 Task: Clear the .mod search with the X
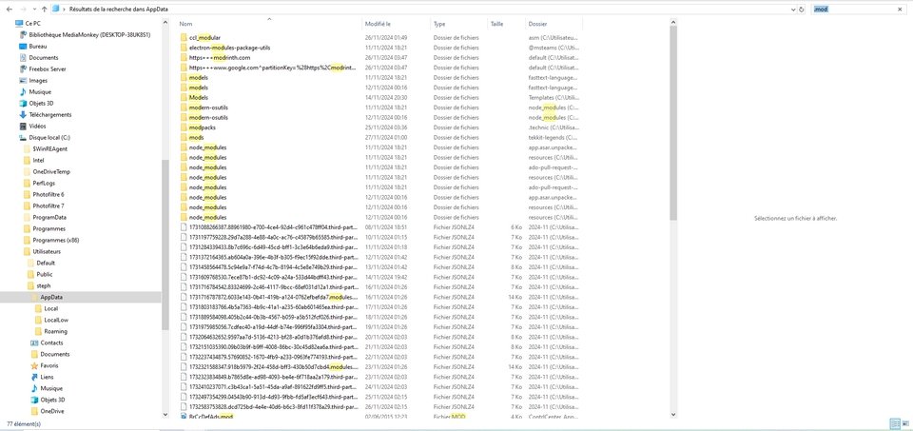coord(901,10)
